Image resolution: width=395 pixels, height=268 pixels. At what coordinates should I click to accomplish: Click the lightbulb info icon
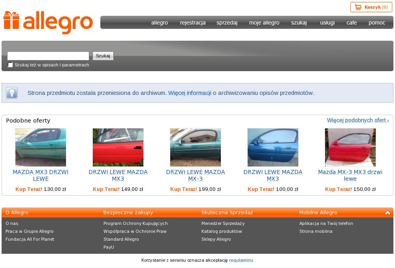pos(12,93)
